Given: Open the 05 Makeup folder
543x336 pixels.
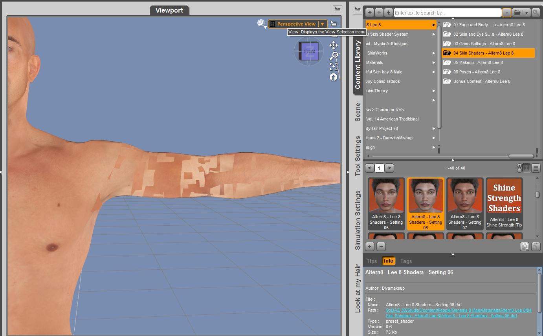Looking at the screenshot, I should tap(488, 62).
